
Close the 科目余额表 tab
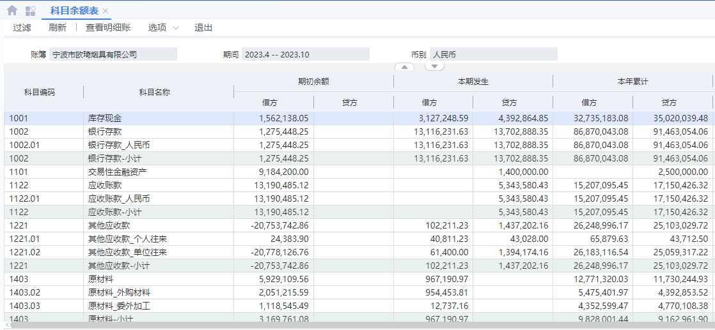point(106,11)
